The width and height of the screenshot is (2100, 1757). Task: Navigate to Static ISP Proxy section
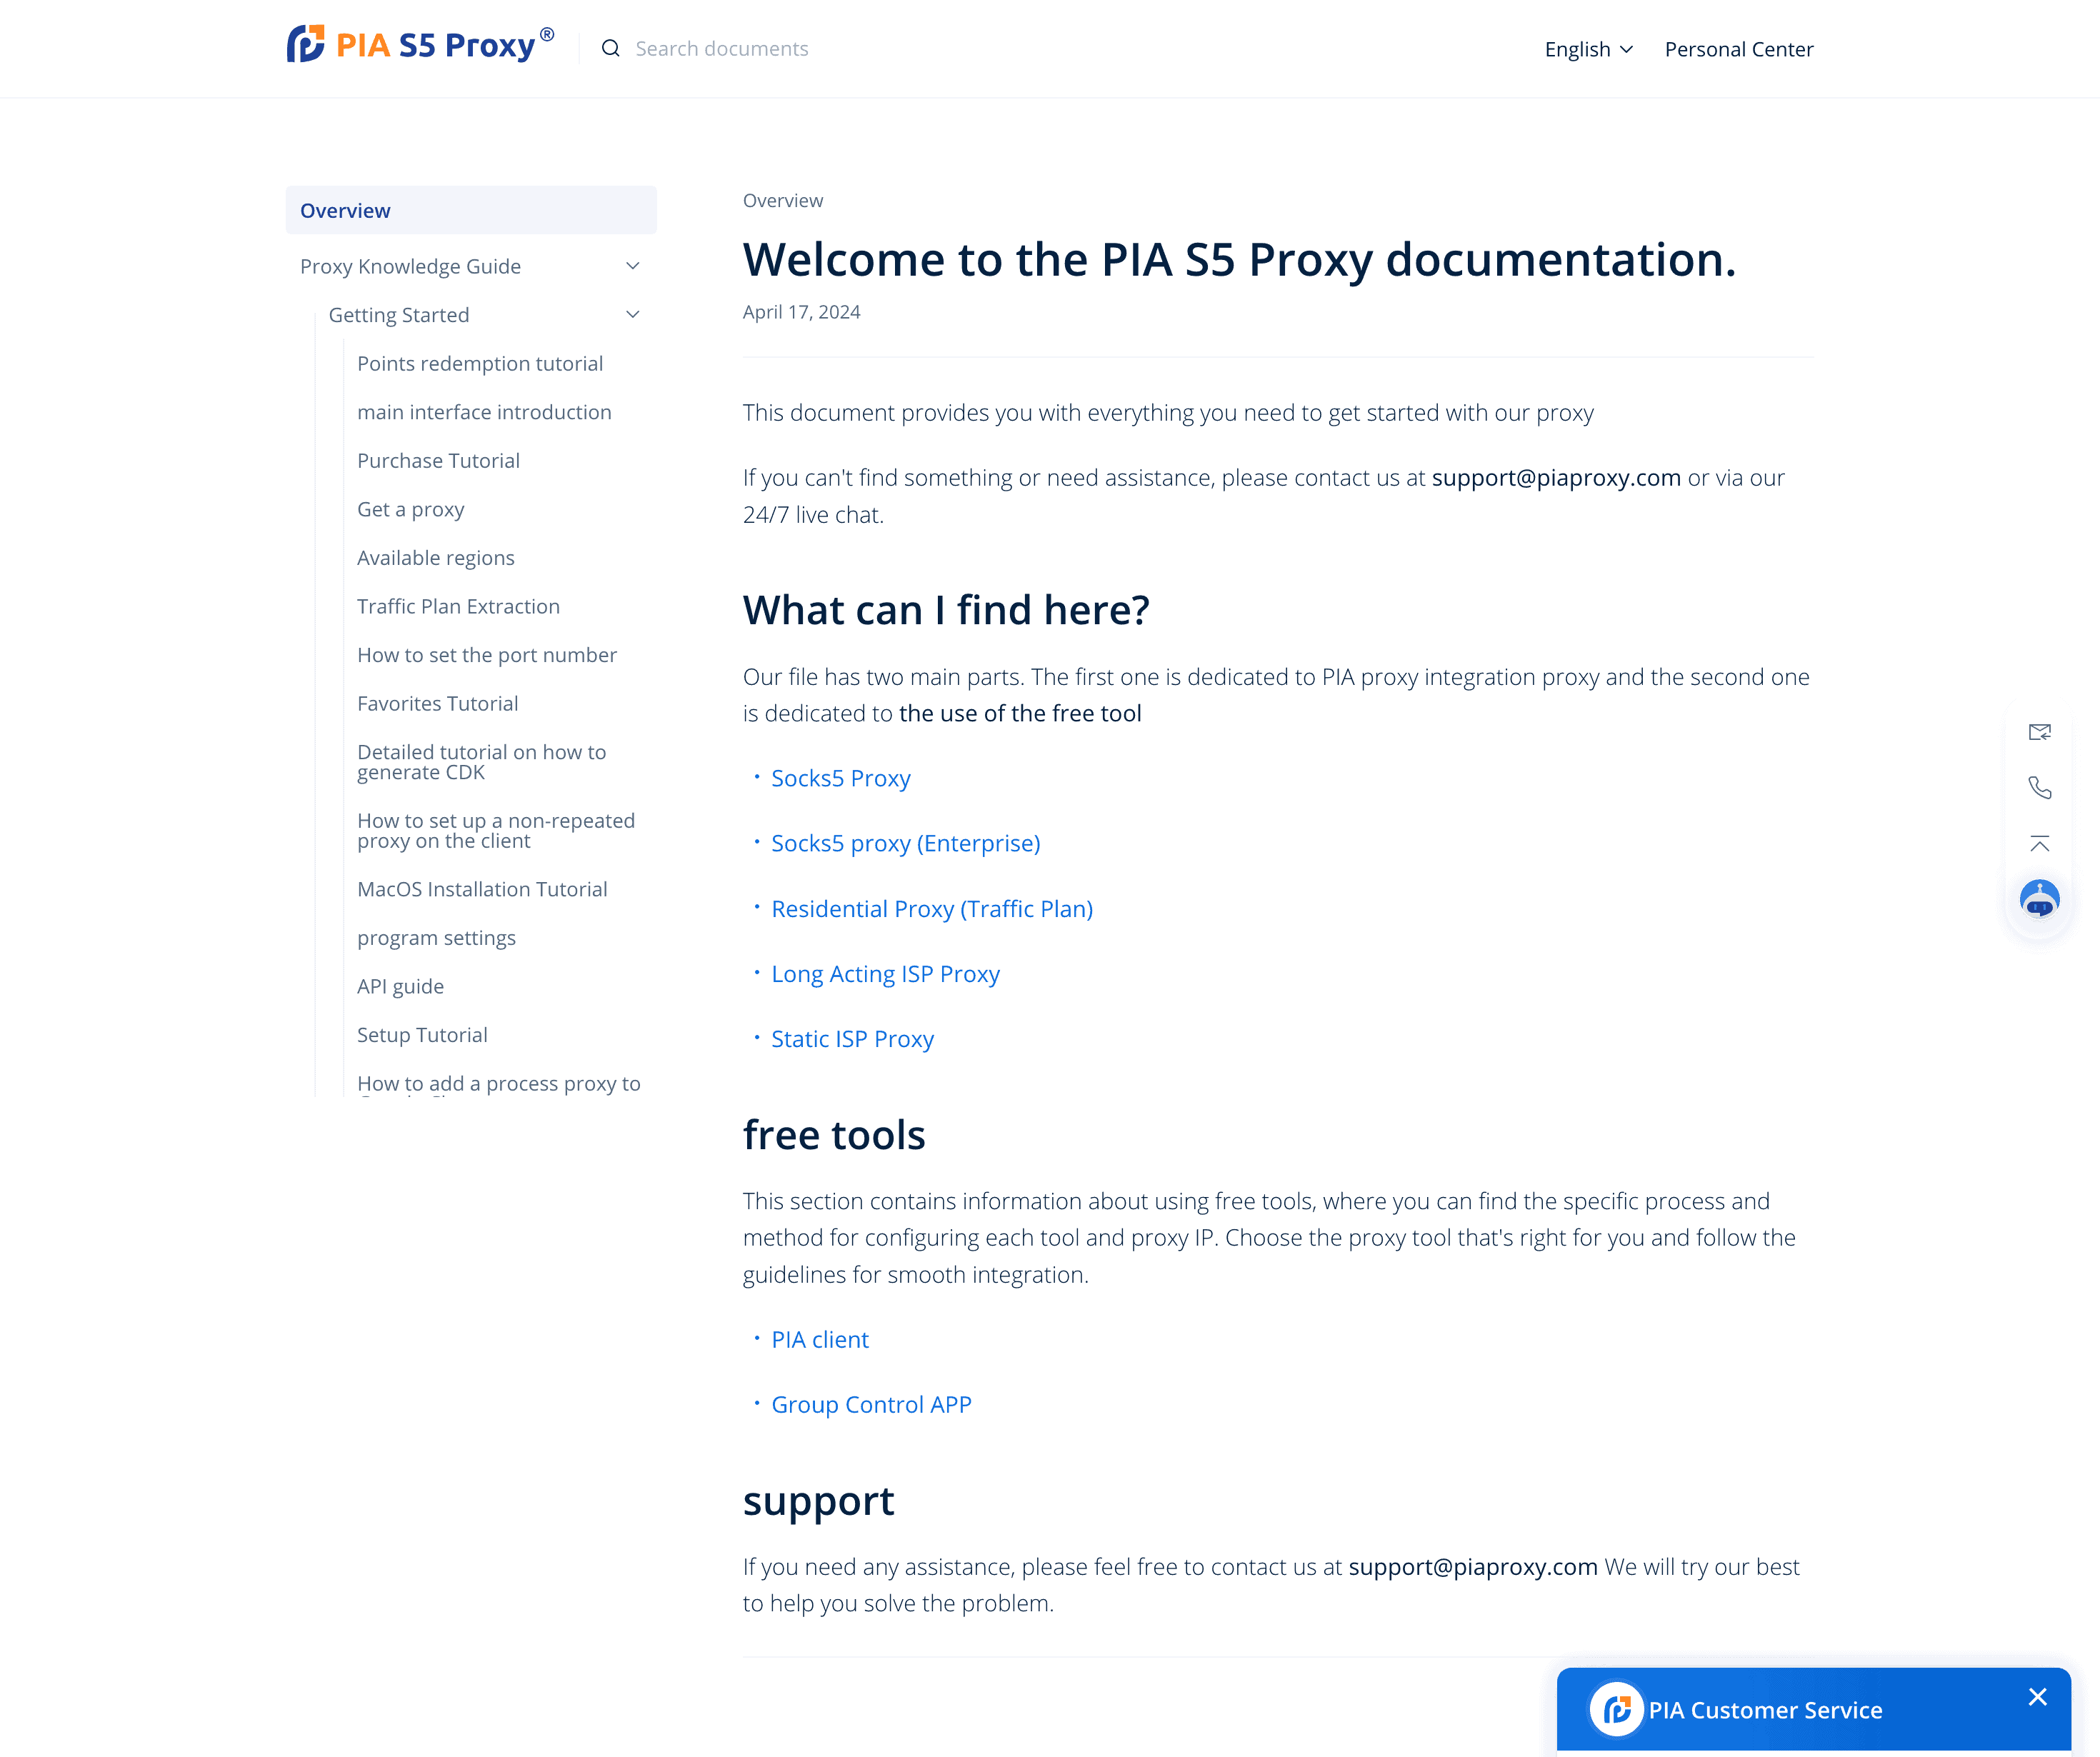[853, 1038]
